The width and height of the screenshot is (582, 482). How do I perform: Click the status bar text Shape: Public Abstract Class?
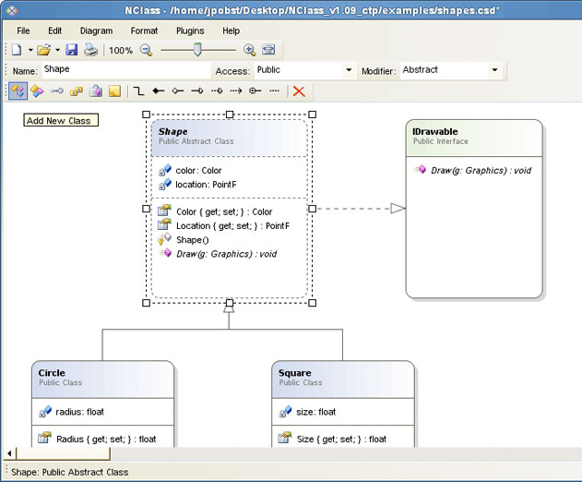click(x=70, y=473)
